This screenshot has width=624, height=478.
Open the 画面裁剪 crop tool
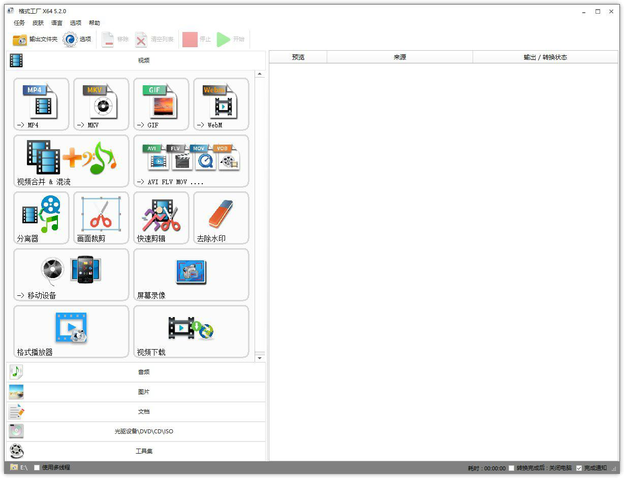click(x=101, y=218)
